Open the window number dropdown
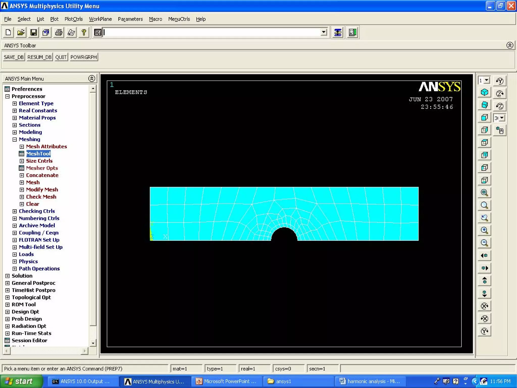 (487, 80)
